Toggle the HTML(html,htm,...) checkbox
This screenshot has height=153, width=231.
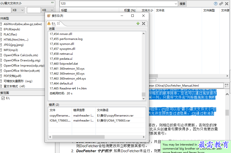1,40
